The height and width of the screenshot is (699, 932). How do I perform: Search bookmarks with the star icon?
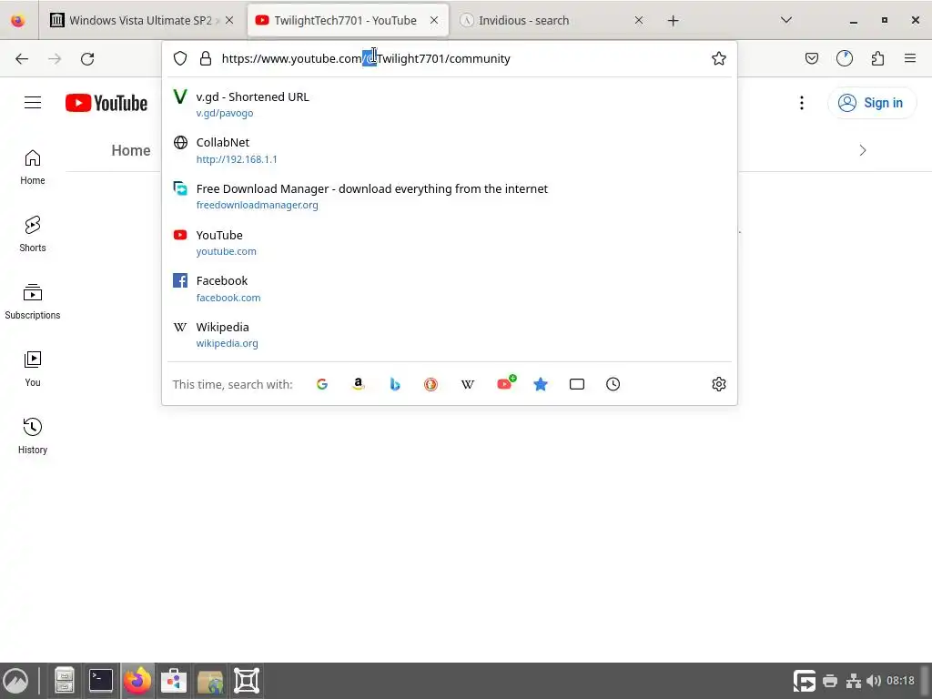pos(541,384)
